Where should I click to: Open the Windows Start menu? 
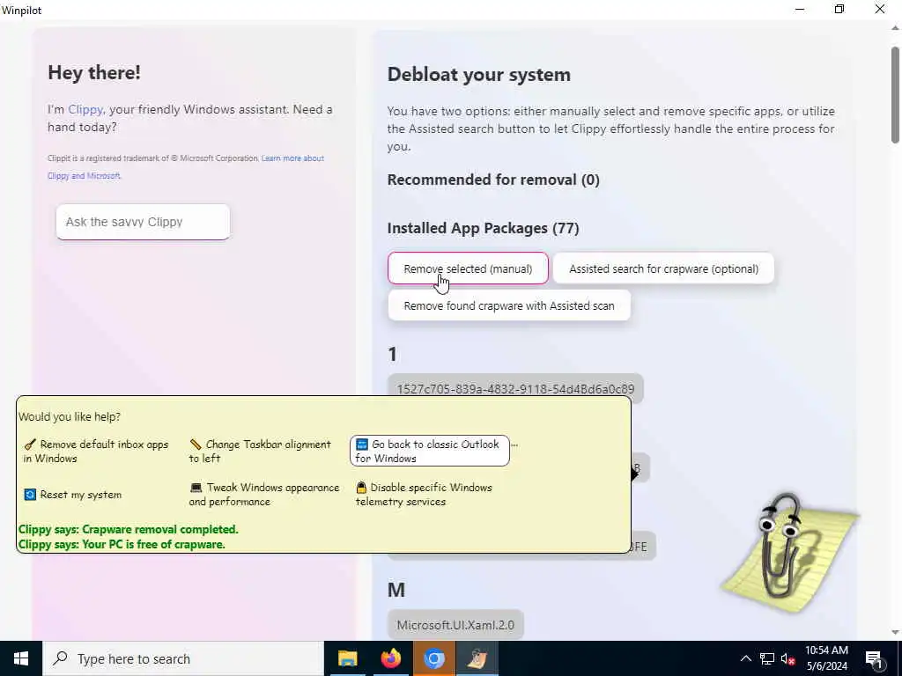pyautogui.click(x=21, y=658)
